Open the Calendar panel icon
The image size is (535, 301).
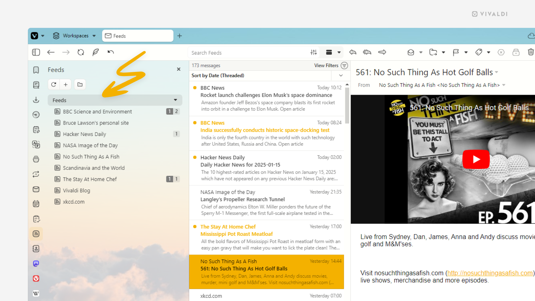coord(36,204)
